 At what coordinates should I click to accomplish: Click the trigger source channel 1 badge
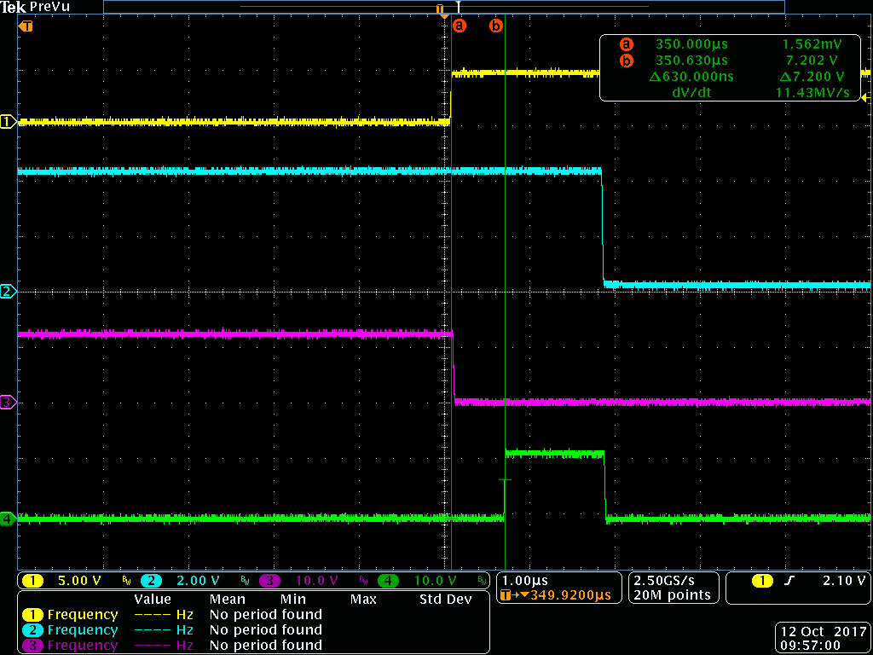[x=763, y=581]
